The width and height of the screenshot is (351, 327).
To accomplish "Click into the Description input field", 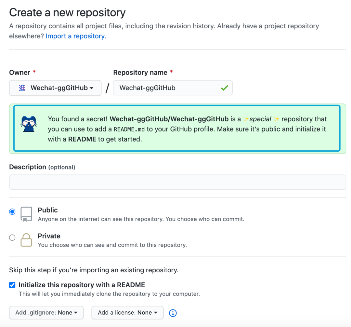I will 177,182.
